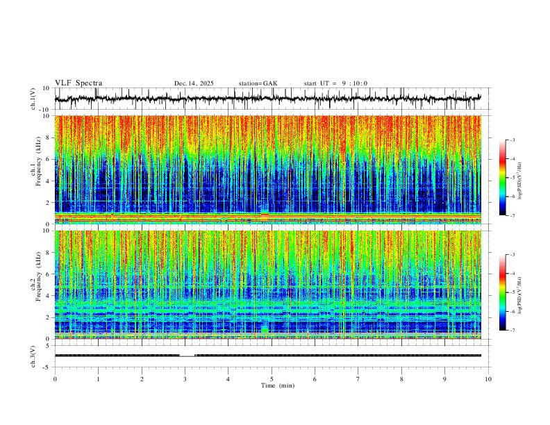
Task: Click the ch.2 'Frequency (kHz)' axis label
Action: pos(39,276)
